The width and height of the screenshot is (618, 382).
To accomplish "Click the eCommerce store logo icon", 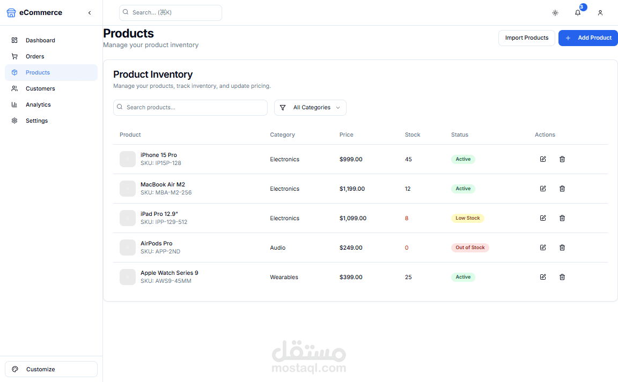I will 11,13.
